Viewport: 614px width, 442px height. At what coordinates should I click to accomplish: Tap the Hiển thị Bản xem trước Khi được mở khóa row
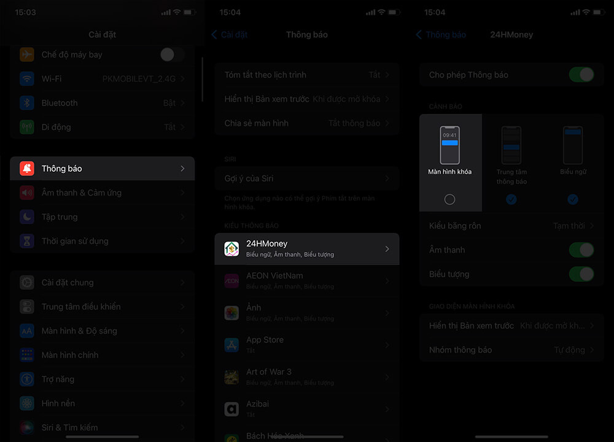[x=307, y=99]
